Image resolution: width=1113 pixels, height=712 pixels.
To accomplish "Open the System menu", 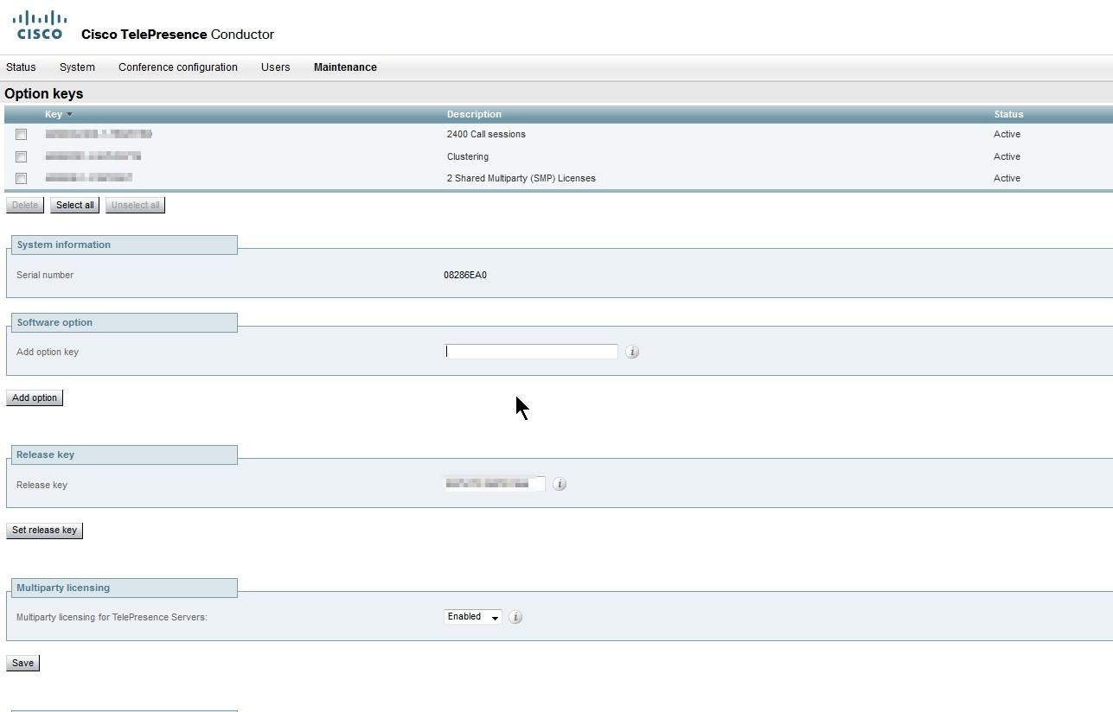I will coord(77,67).
